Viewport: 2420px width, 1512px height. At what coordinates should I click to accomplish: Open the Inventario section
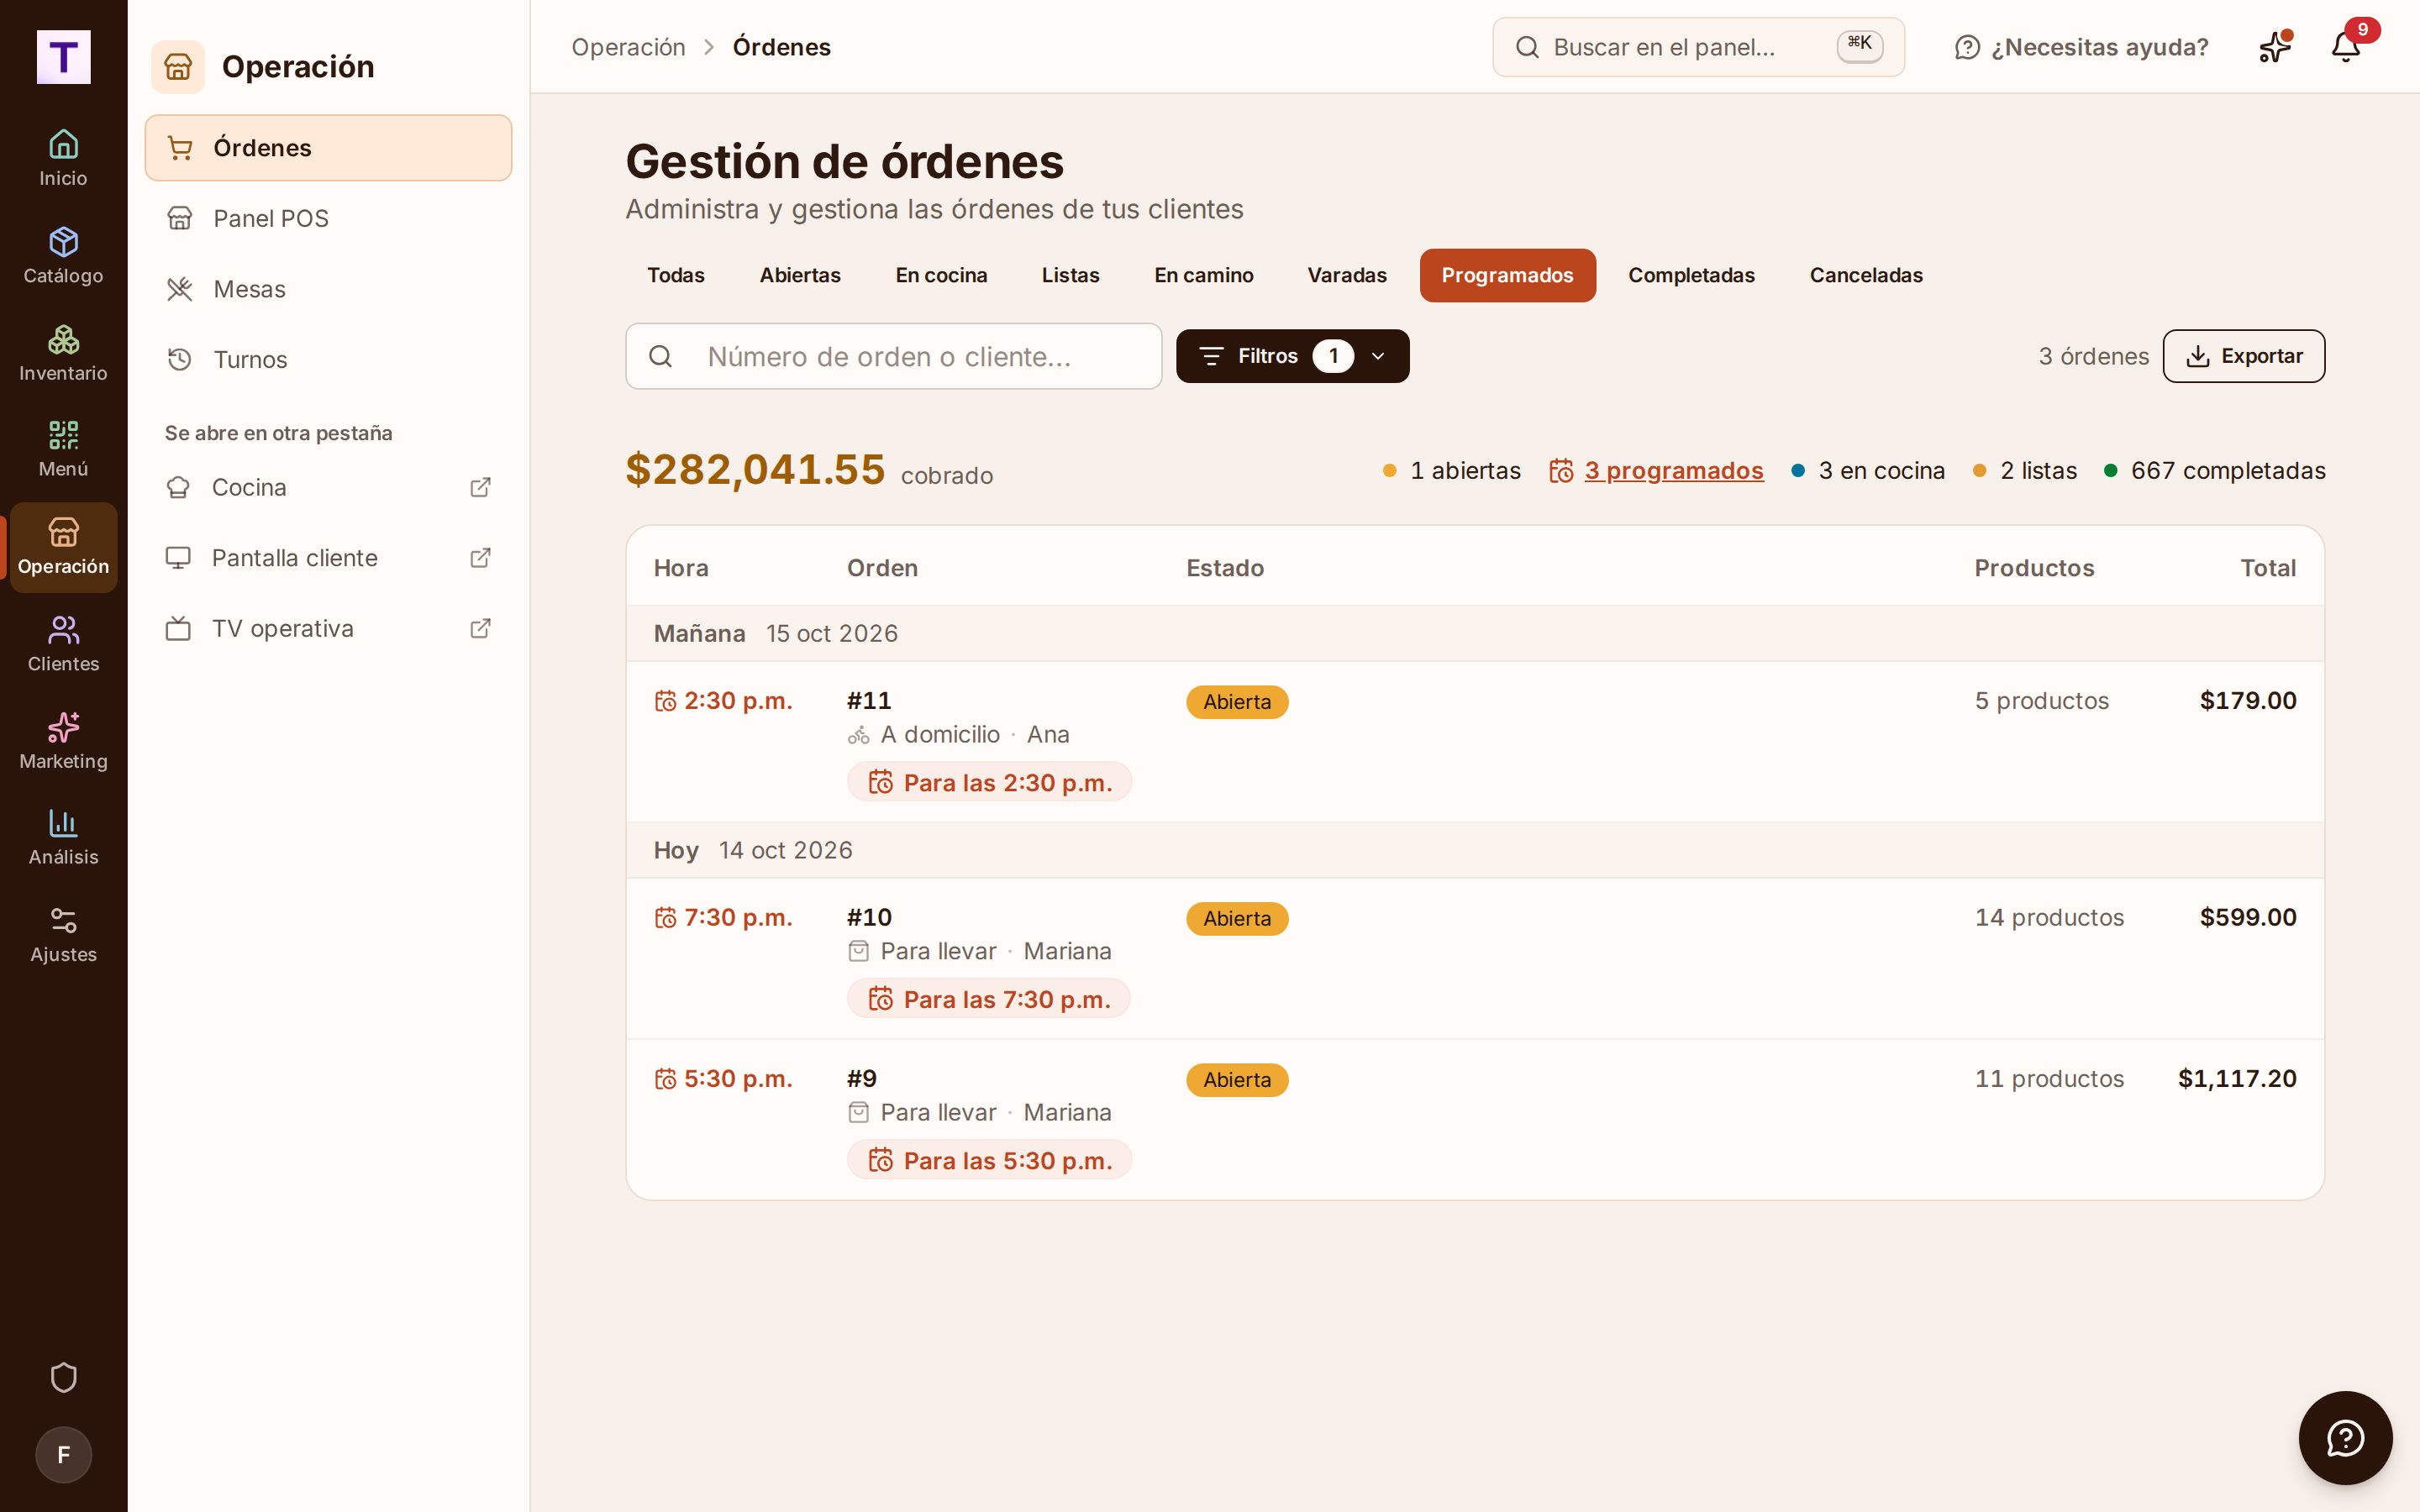click(x=63, y=352)
